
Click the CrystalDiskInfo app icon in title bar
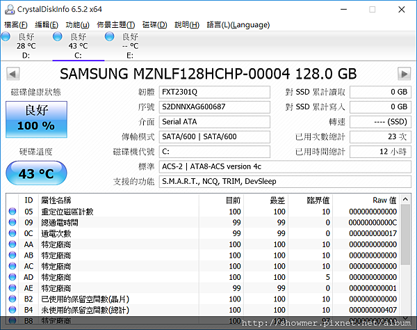click(10, 9)
